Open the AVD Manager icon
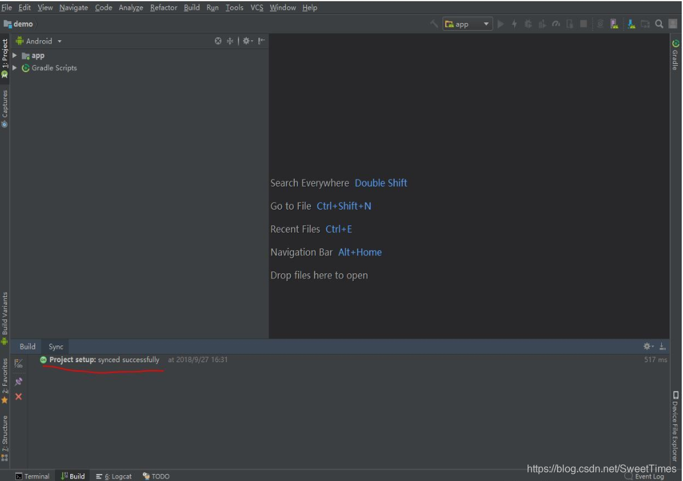 click(x=614, y=24)
